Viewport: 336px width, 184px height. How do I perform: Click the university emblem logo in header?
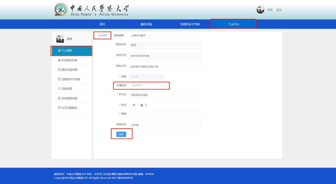61,10
